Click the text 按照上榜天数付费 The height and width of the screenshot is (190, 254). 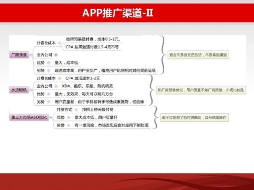pyautogui.click(x=98, y=110)
